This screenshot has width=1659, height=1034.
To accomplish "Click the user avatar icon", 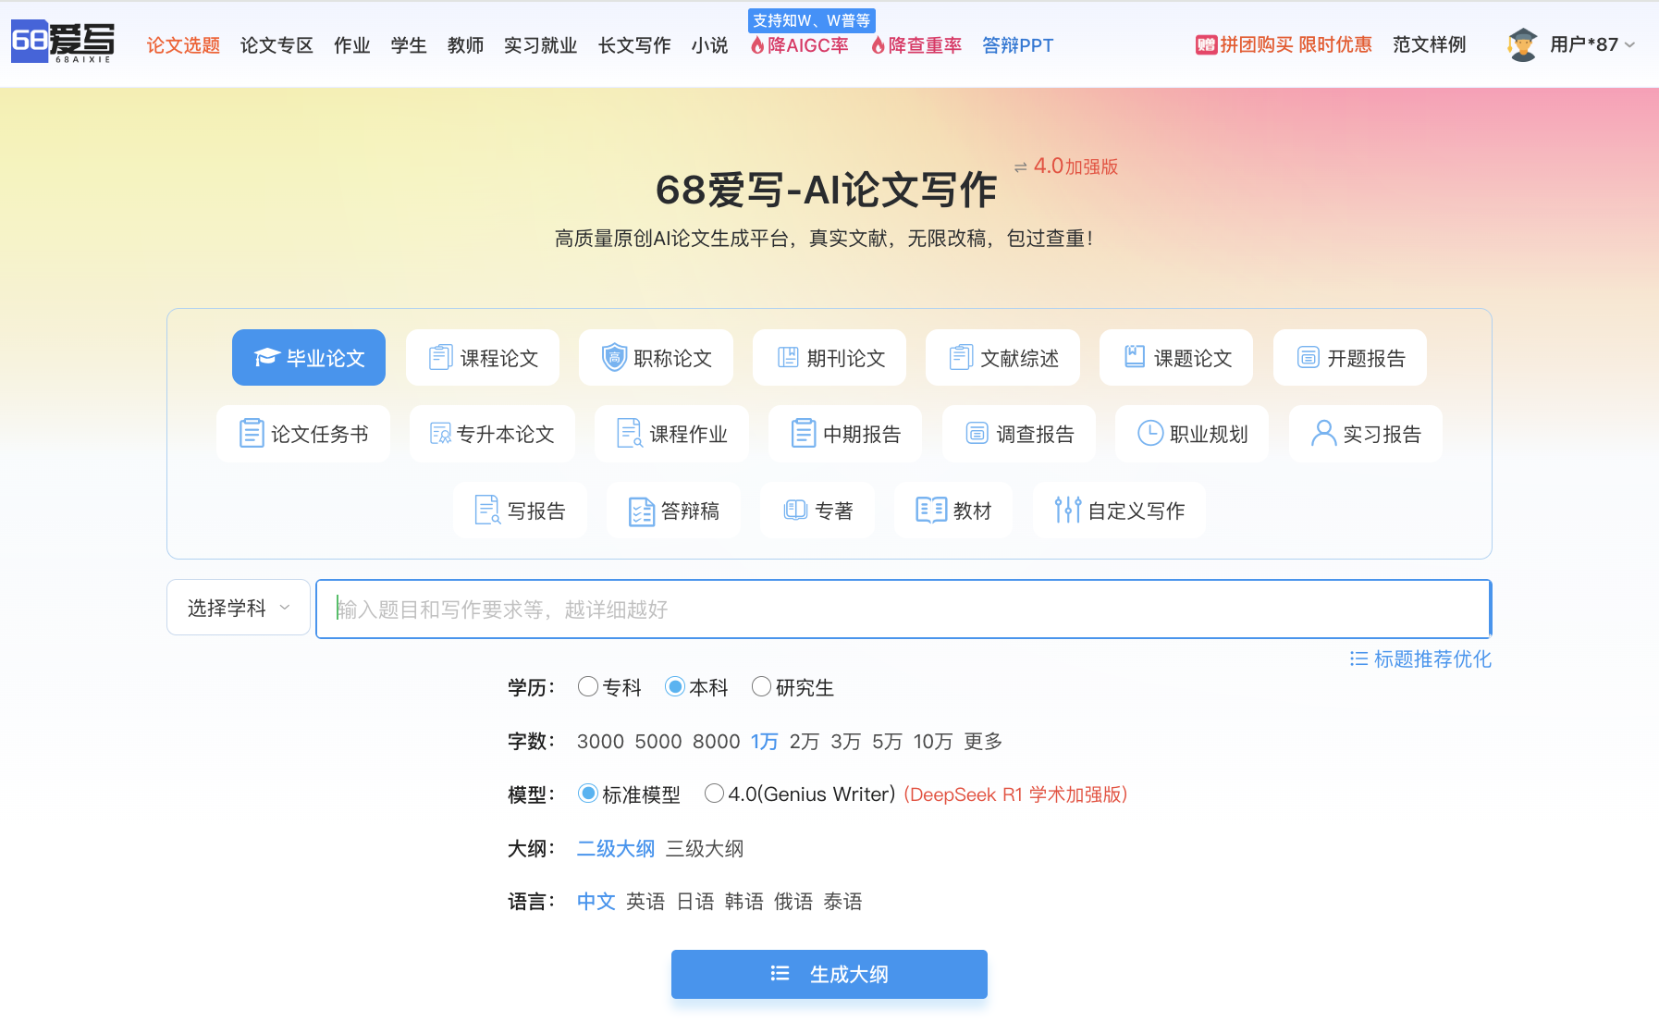I will [1521, 44].
